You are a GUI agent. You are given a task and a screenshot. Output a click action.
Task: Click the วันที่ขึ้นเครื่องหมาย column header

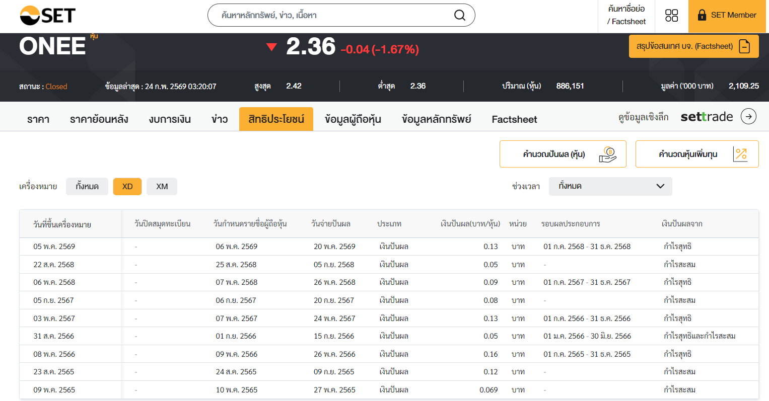(62, 224)
